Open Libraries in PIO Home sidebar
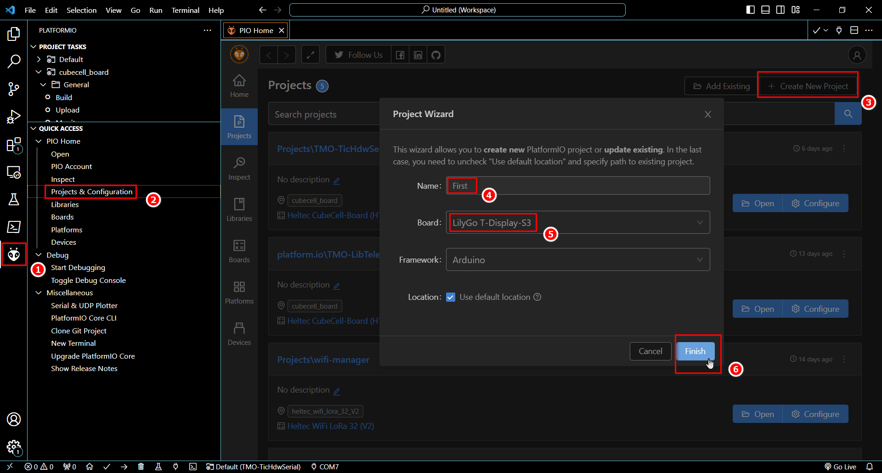 [239, 210]
